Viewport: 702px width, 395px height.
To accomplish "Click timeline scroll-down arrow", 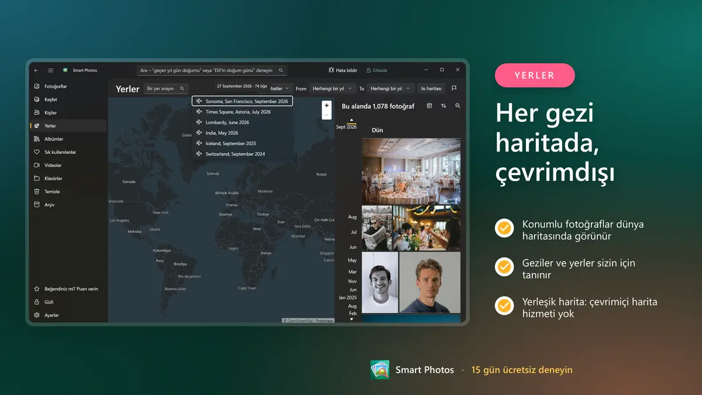I will pyautogui.click(x=352, y=319).
